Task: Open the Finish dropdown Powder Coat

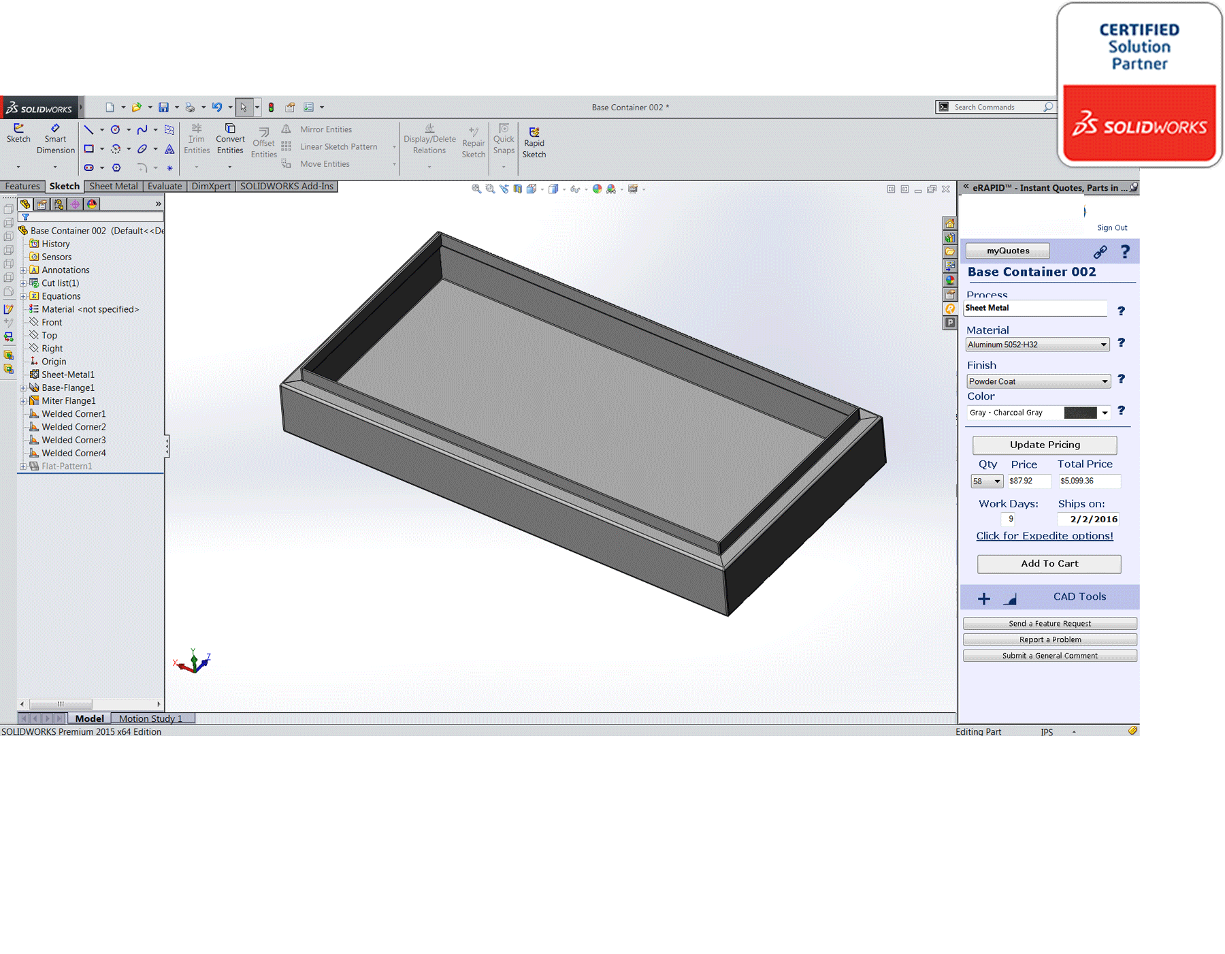Action: [1039, 381]
